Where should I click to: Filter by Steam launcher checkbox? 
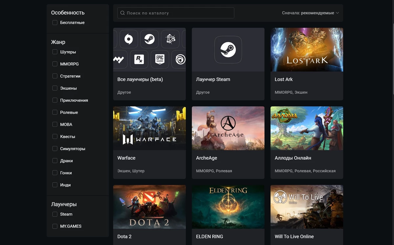[x=55, y=214]
